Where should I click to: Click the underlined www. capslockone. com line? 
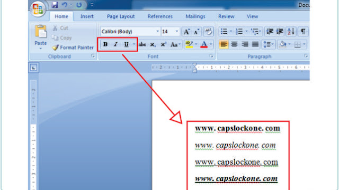click(x=236, y=162)
